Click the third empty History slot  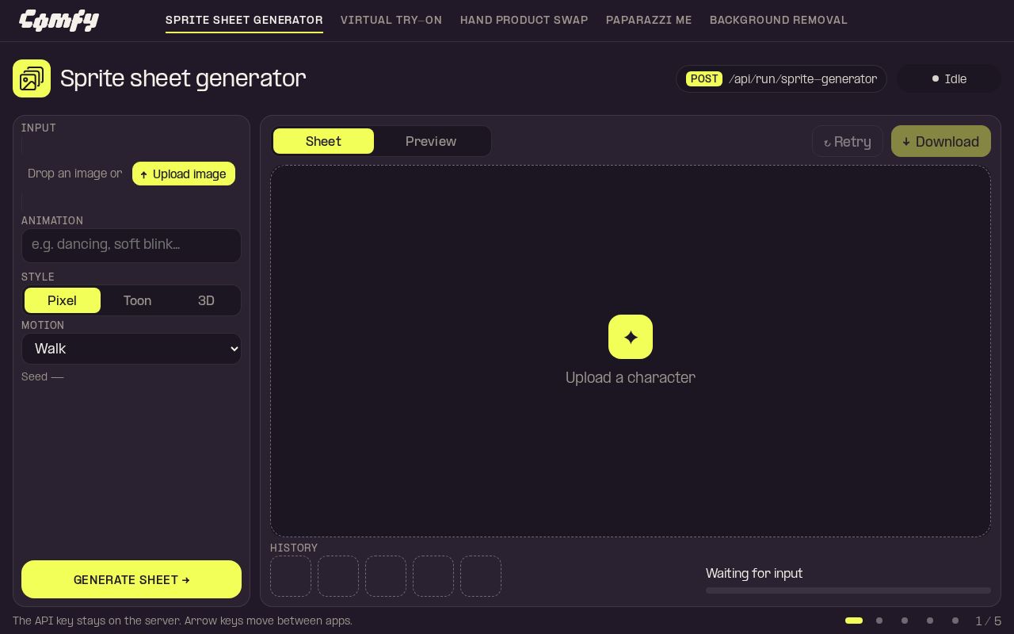tap(386, 576)
